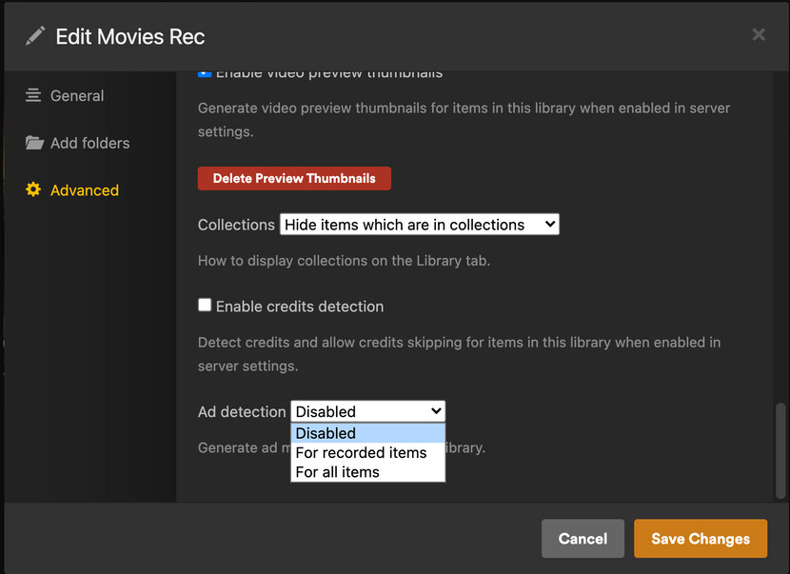The image size is (790, 574).
Task: Click the General sidebar list icon
Action: [33, 95]
